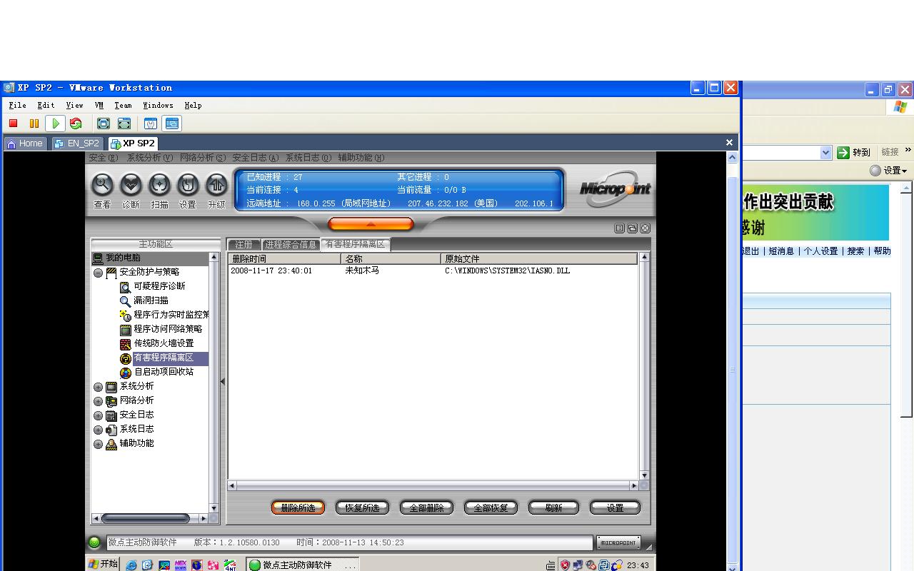Screen dimensions: 914x571
Task: Click the 设置 hand icon
Action: coord(188,185)
